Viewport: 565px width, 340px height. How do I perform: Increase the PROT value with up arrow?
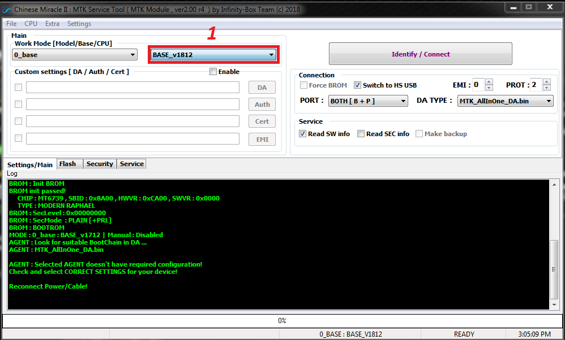click(547, 82)
